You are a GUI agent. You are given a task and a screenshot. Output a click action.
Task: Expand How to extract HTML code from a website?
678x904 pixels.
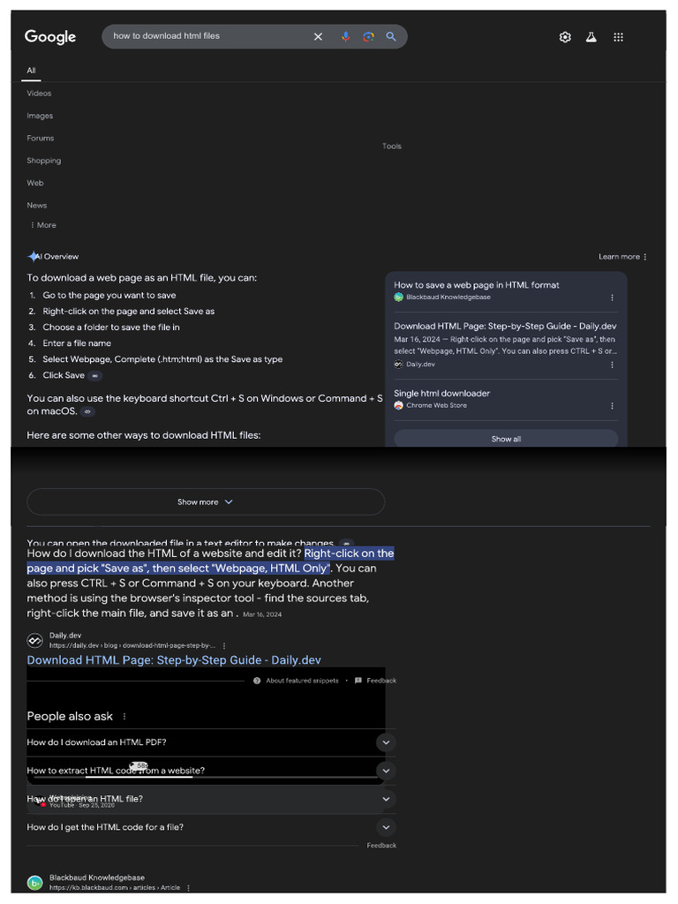[211, 771]
